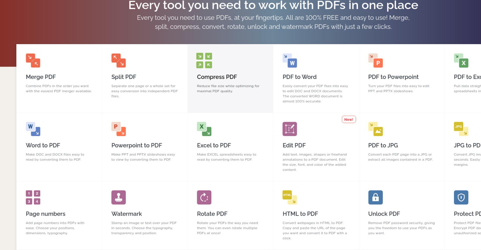The height and width of the screenshot is (250, 481).
Task: Click the JPG to PDF icon
Action: tap(461, 129)
